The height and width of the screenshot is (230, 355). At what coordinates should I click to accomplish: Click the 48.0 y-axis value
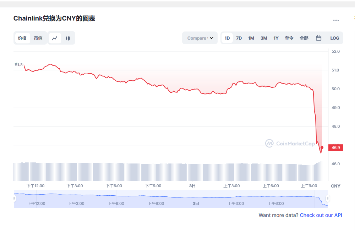pos(335,126)
